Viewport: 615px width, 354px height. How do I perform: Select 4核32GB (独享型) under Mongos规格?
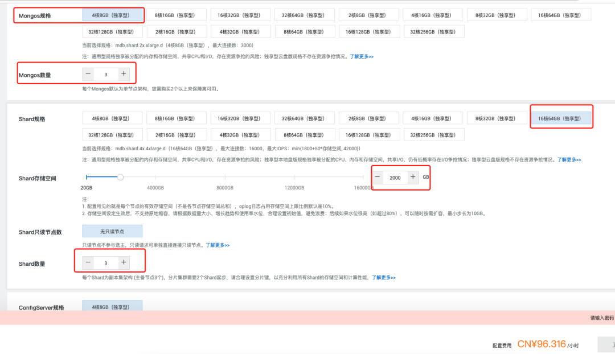[240, 32]
